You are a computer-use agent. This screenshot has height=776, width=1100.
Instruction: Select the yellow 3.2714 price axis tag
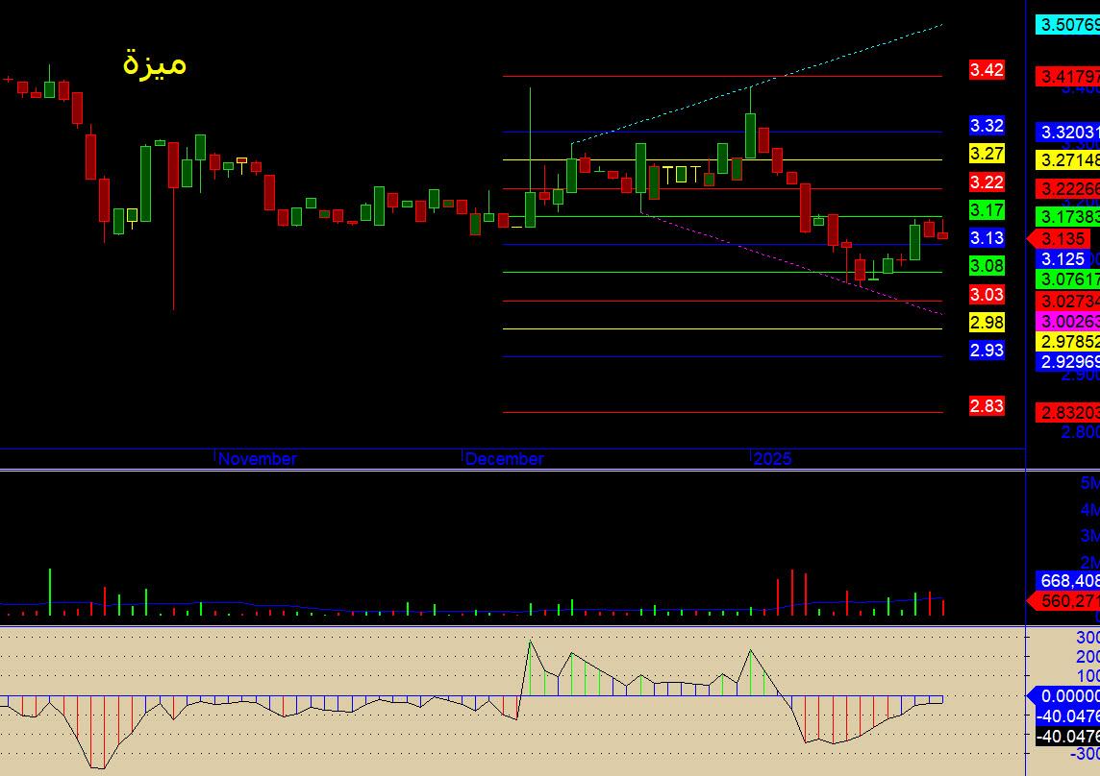(x=1067, y=159)
